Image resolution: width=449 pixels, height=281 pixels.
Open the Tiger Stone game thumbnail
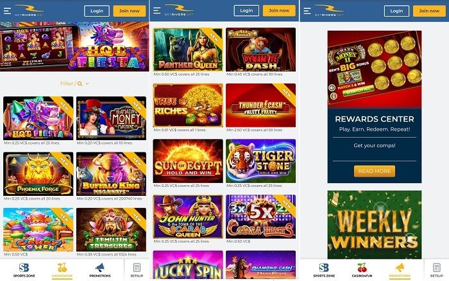[260, 161]
